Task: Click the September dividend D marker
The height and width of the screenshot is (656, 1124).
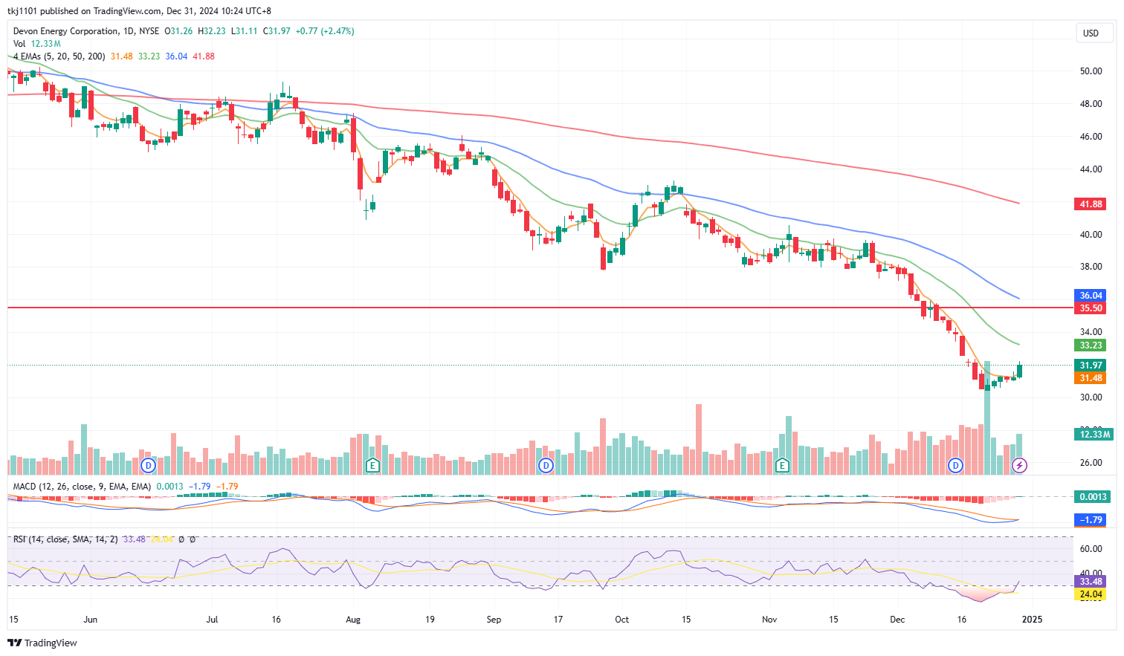Action: [x=546, y=466]
